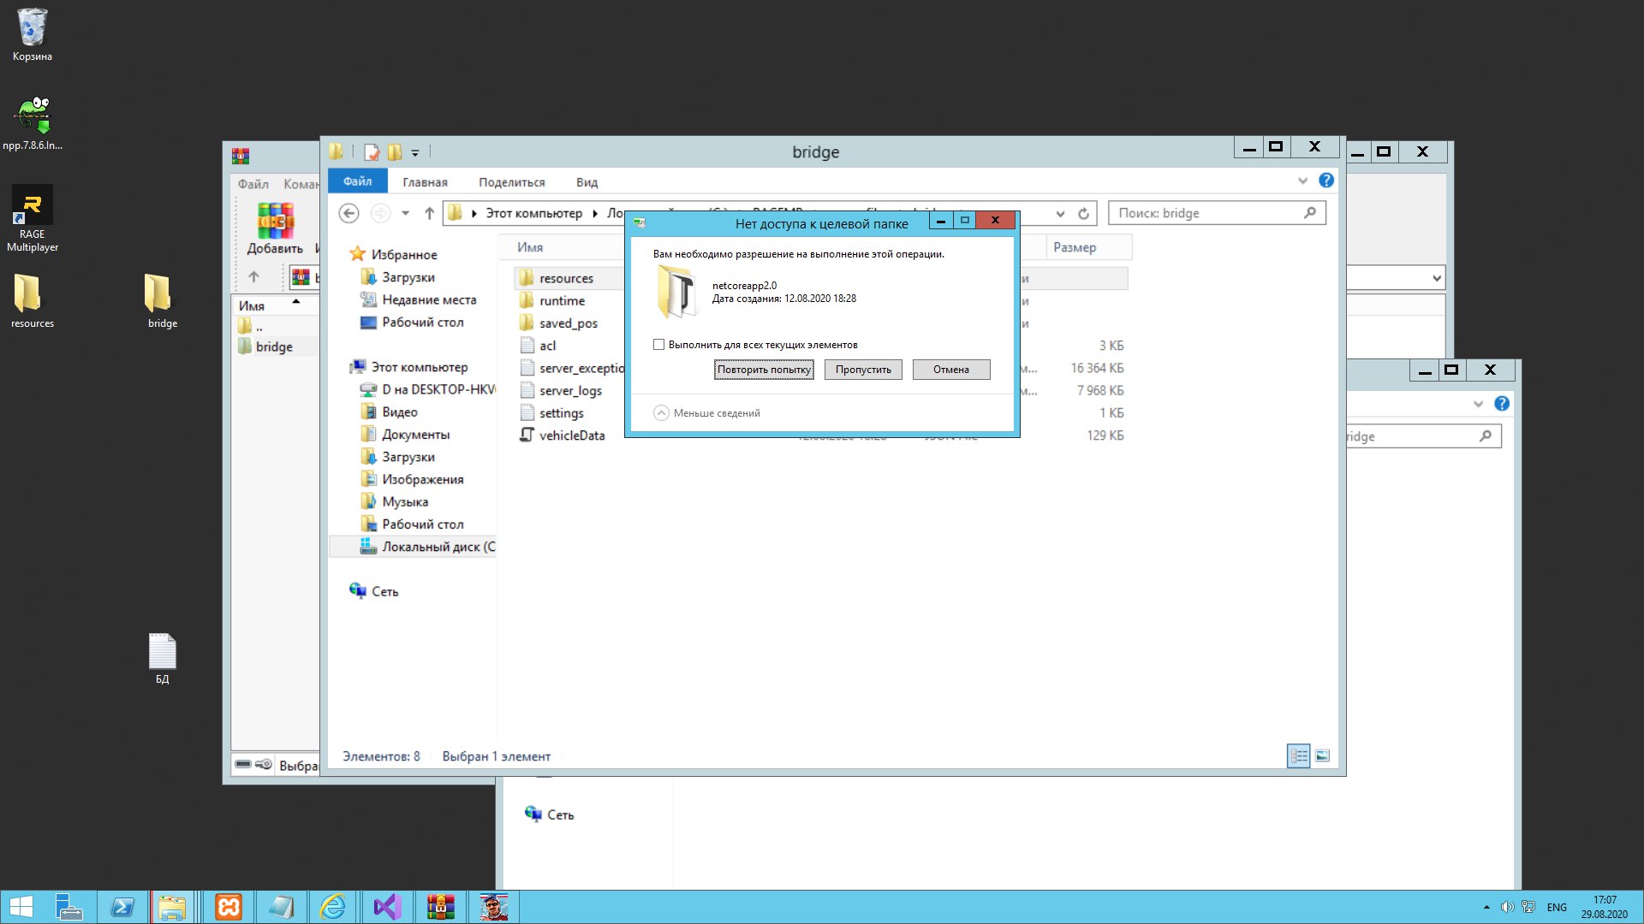Click the explorer back arrow button

(x=348, y=213)
